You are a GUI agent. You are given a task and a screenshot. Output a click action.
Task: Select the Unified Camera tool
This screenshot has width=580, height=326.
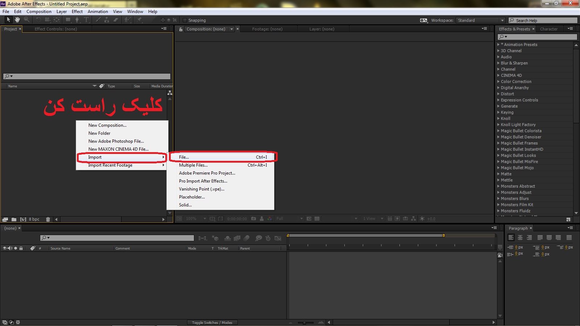click(47, 20)
